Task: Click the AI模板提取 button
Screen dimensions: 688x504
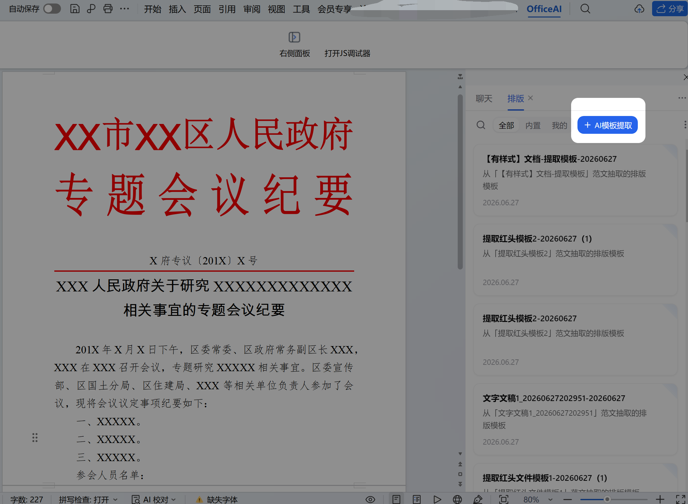Action: [x=607, y=125]
